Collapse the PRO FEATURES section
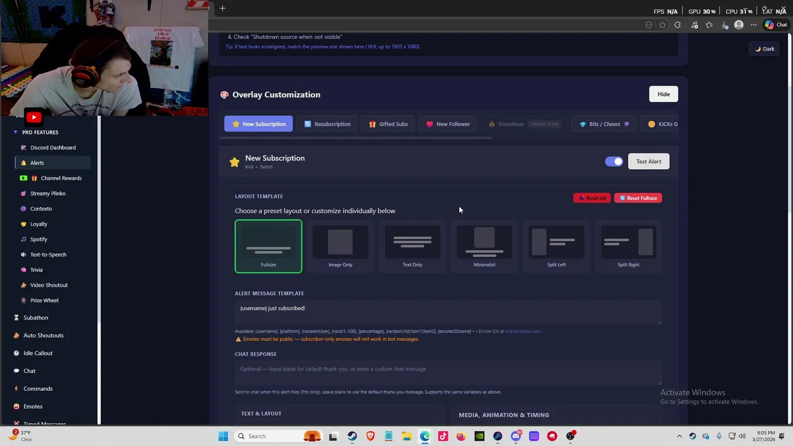793x446 pixels. click(x=36, y=133)
